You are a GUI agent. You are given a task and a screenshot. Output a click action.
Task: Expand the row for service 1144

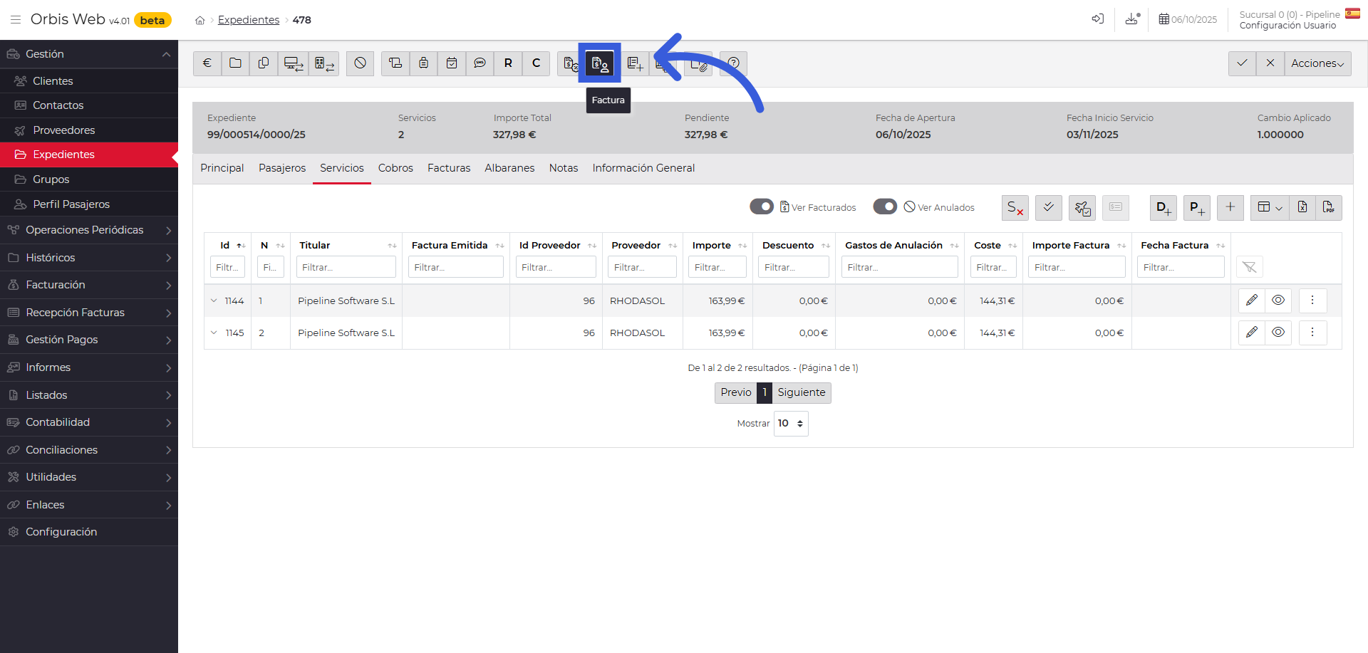tap(214, 301)
